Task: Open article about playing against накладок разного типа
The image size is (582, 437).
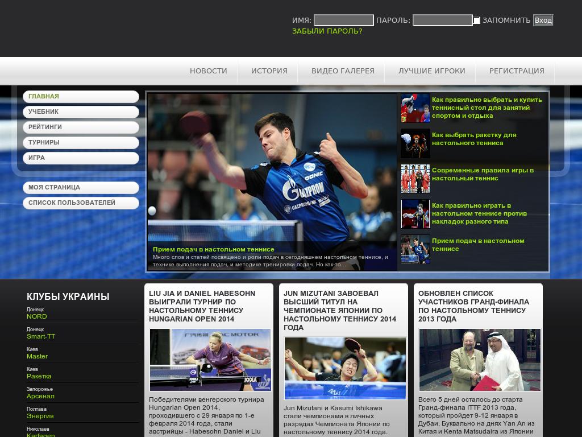Action: [479, 214]
